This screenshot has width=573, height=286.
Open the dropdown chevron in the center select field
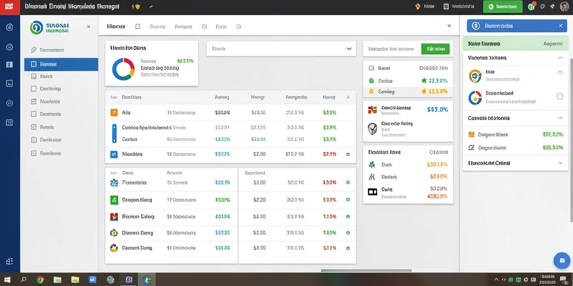point(349,49)
